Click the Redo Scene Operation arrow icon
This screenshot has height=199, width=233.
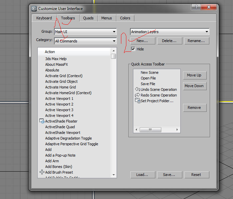137,95
